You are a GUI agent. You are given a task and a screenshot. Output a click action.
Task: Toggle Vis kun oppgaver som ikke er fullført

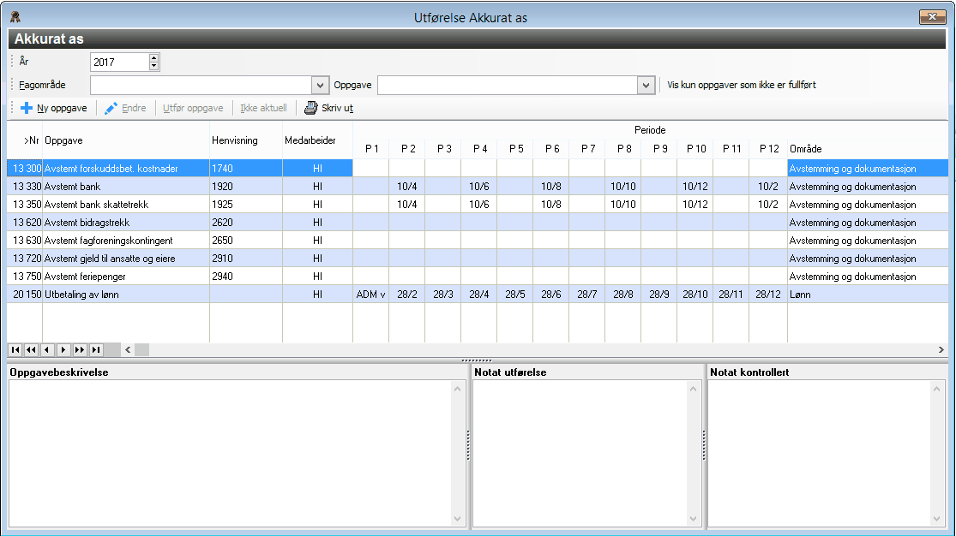742,85
